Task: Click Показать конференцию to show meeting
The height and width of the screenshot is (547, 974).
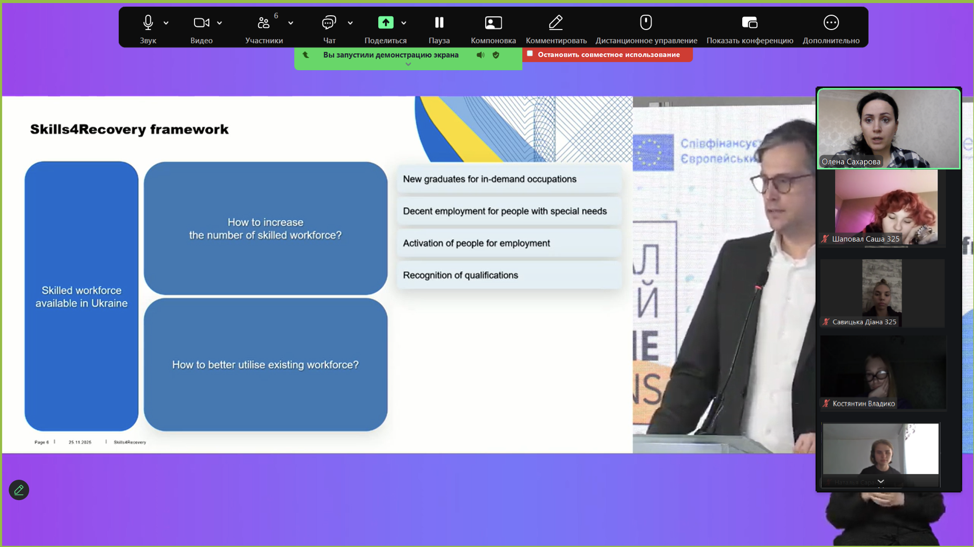Action: coord(749,23)
